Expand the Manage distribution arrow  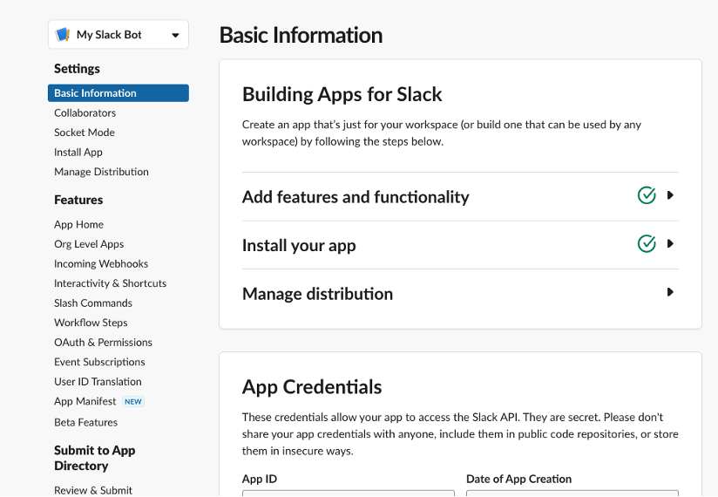point(670,292)
